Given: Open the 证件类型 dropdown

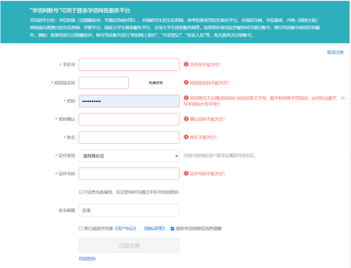Looking at the screenshot, I should pos(129,156).
